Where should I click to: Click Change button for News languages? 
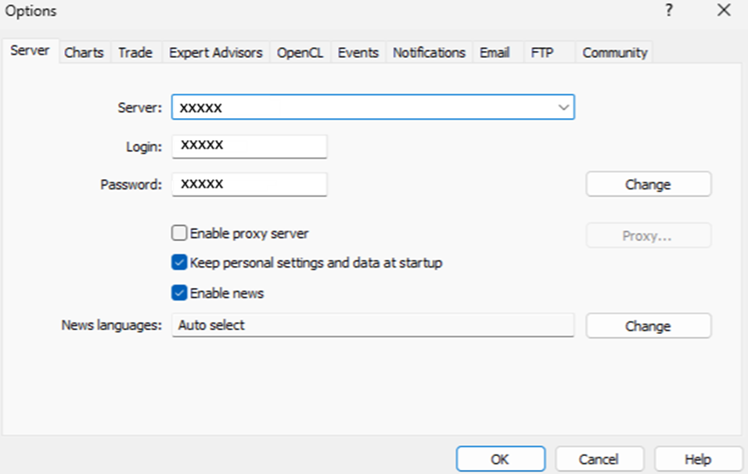pyautogui.click(x=648, y=326)
